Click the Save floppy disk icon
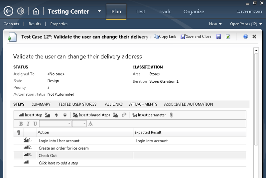266x178 pixels. (219, 37)
